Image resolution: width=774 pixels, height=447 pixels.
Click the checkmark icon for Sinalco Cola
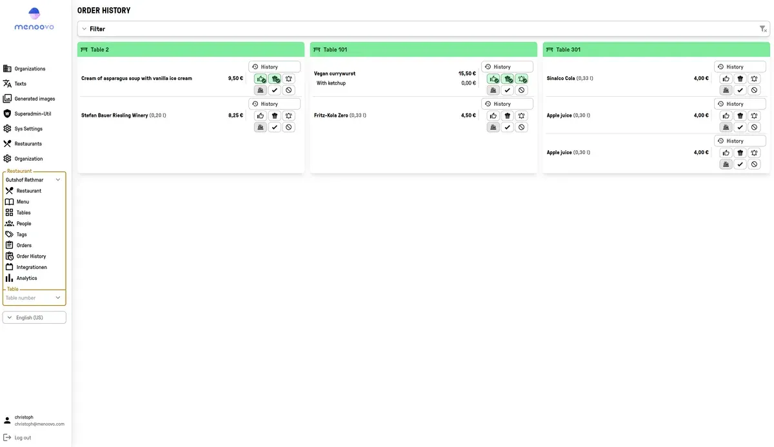pyautogui.click(x=740, y=90)
